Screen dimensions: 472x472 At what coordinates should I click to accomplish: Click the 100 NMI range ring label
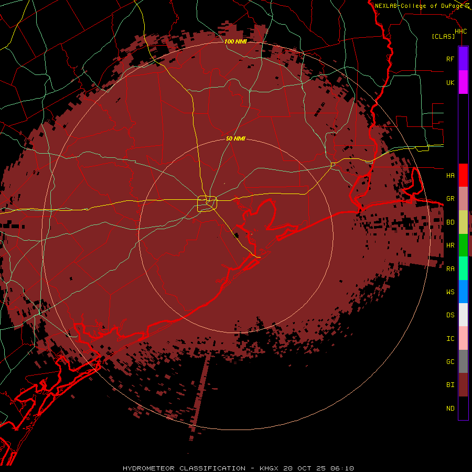tap(235, 41)
